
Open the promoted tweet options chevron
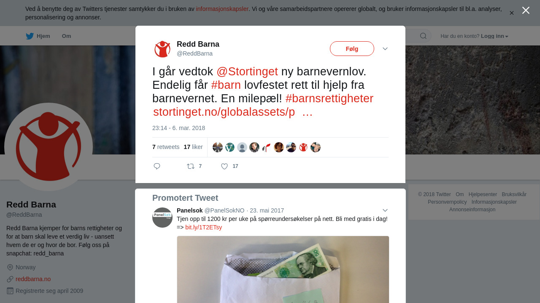click(385, 210)
